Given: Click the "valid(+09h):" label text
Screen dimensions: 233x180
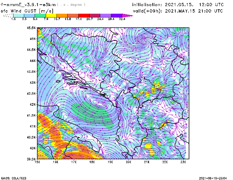Looking at the screenshot, I should 148,11.
